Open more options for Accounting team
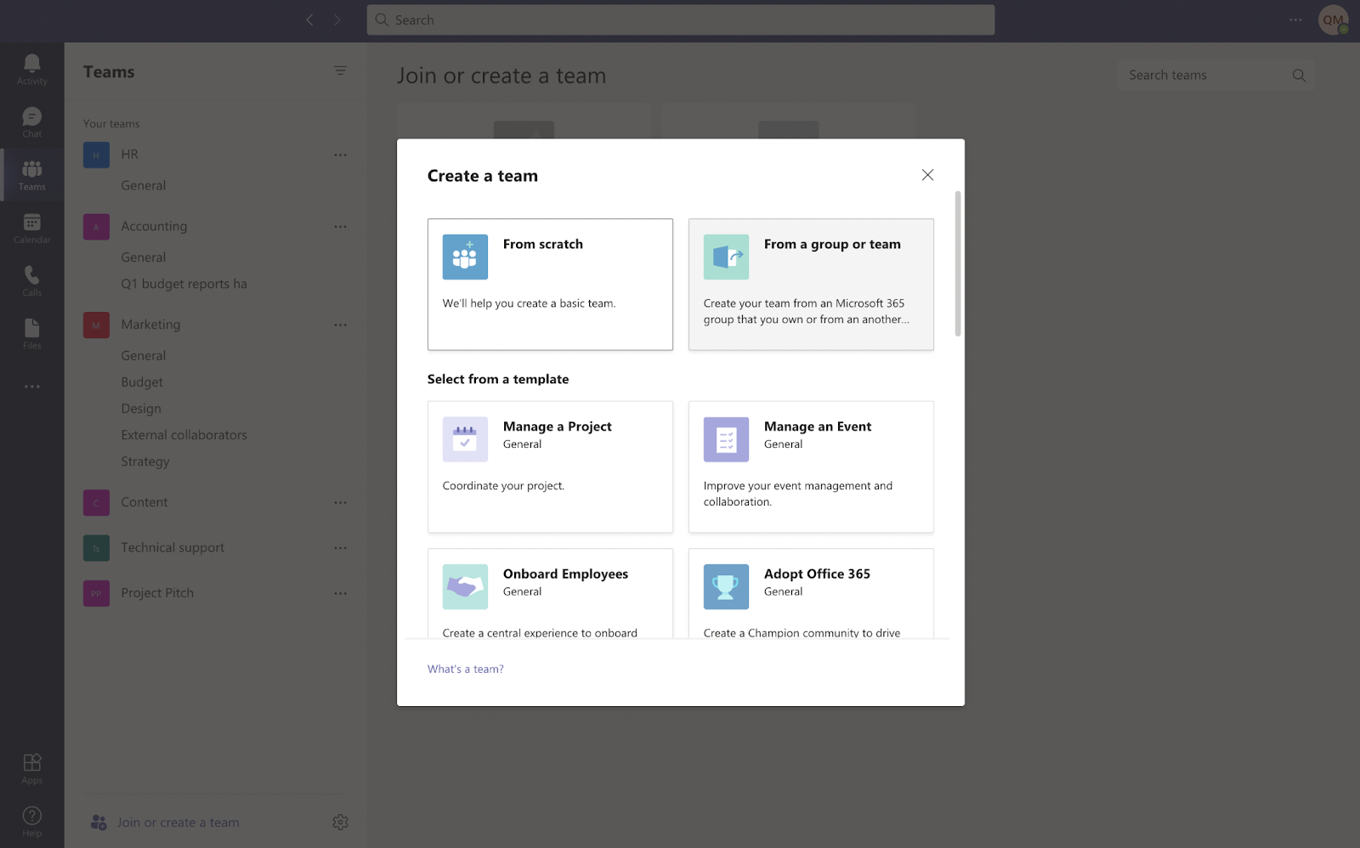 [340, 227]
